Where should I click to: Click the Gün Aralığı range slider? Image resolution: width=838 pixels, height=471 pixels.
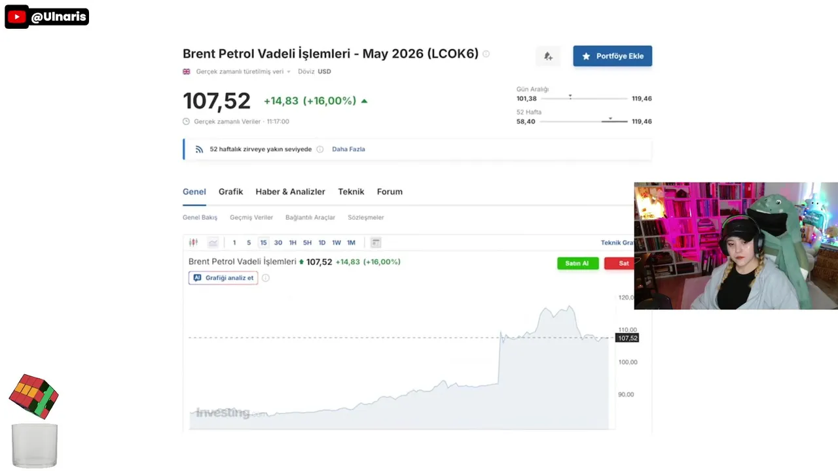(583, 98)
